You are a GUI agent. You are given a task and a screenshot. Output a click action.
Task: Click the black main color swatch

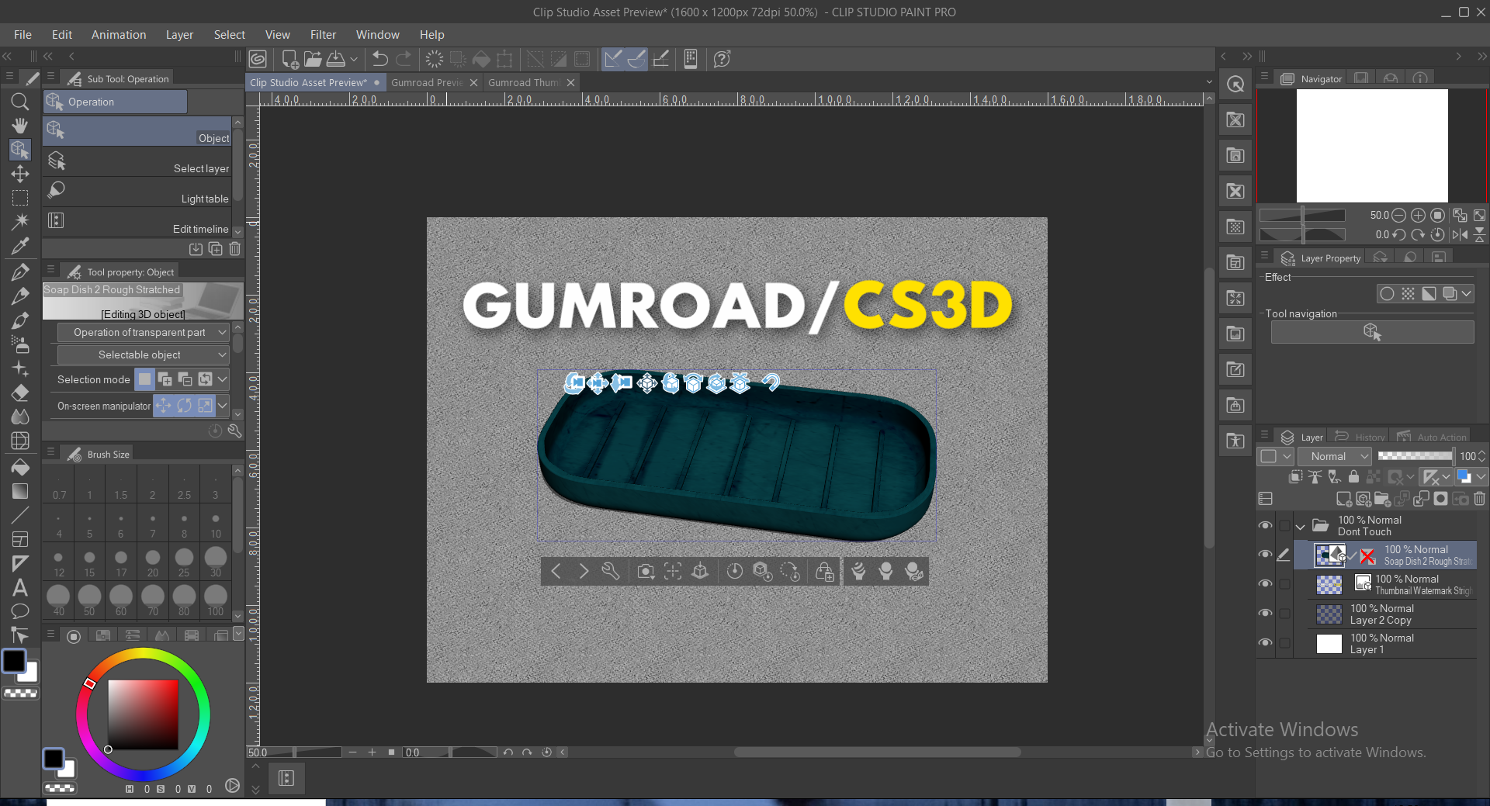14,661
